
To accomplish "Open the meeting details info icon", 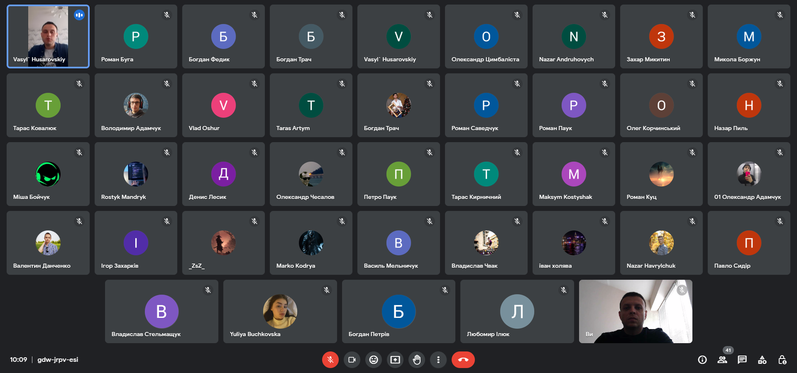I will (702, 360).
